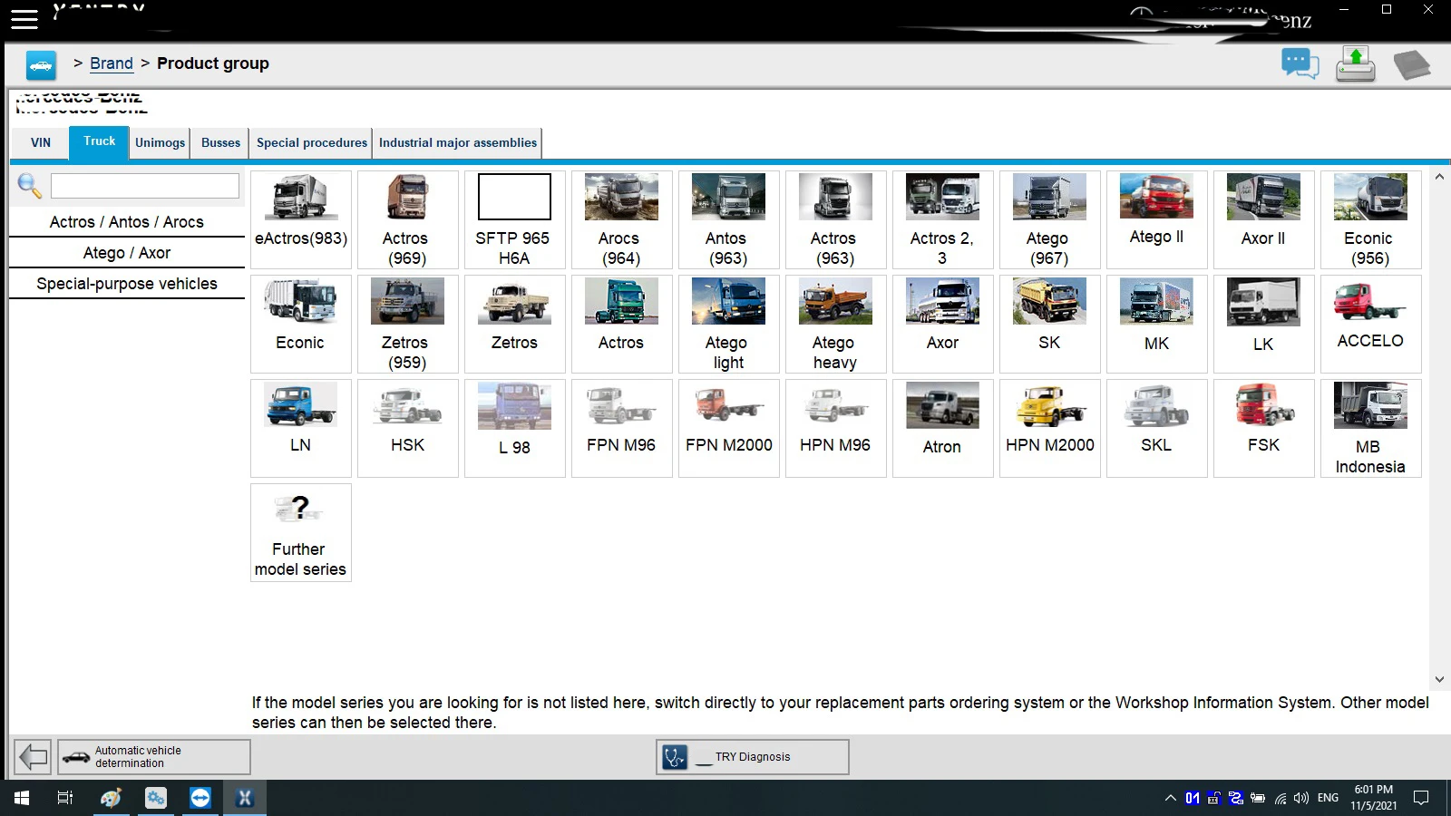The height and width of the screenshot is (816, 1451).
Task: Open the TeamViewer taskbar icon
Action: coord(200,798)
